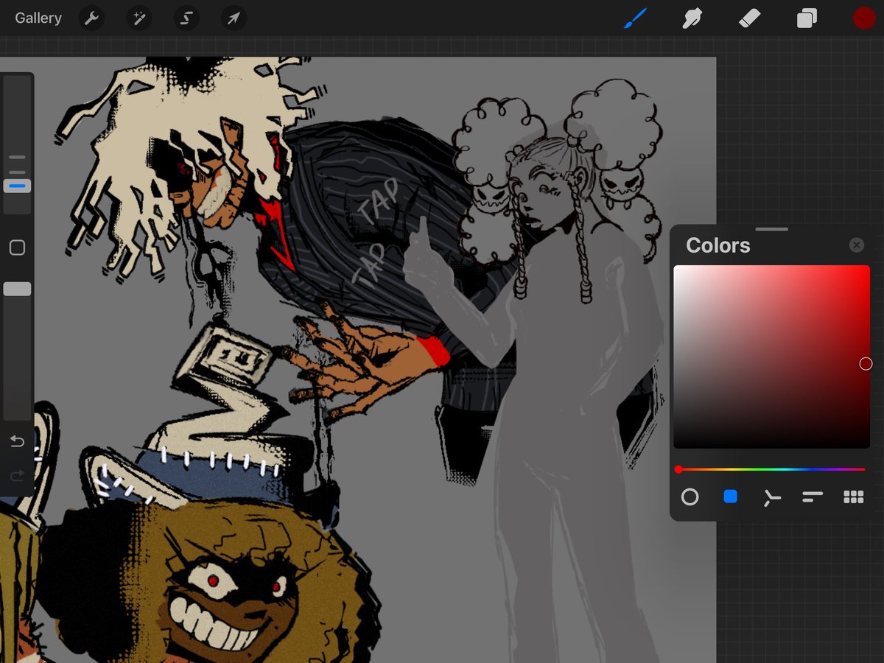Image resolution: width=884 pixels, height=663 pixels.
Task: Tap the color picker reticle circle
Action: pyautogui.click(x=866, y=364)
